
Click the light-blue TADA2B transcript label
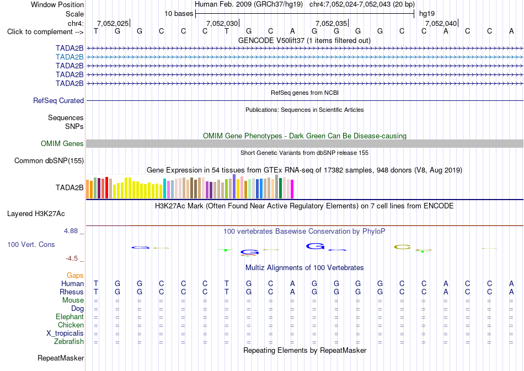tap(69, 57)
